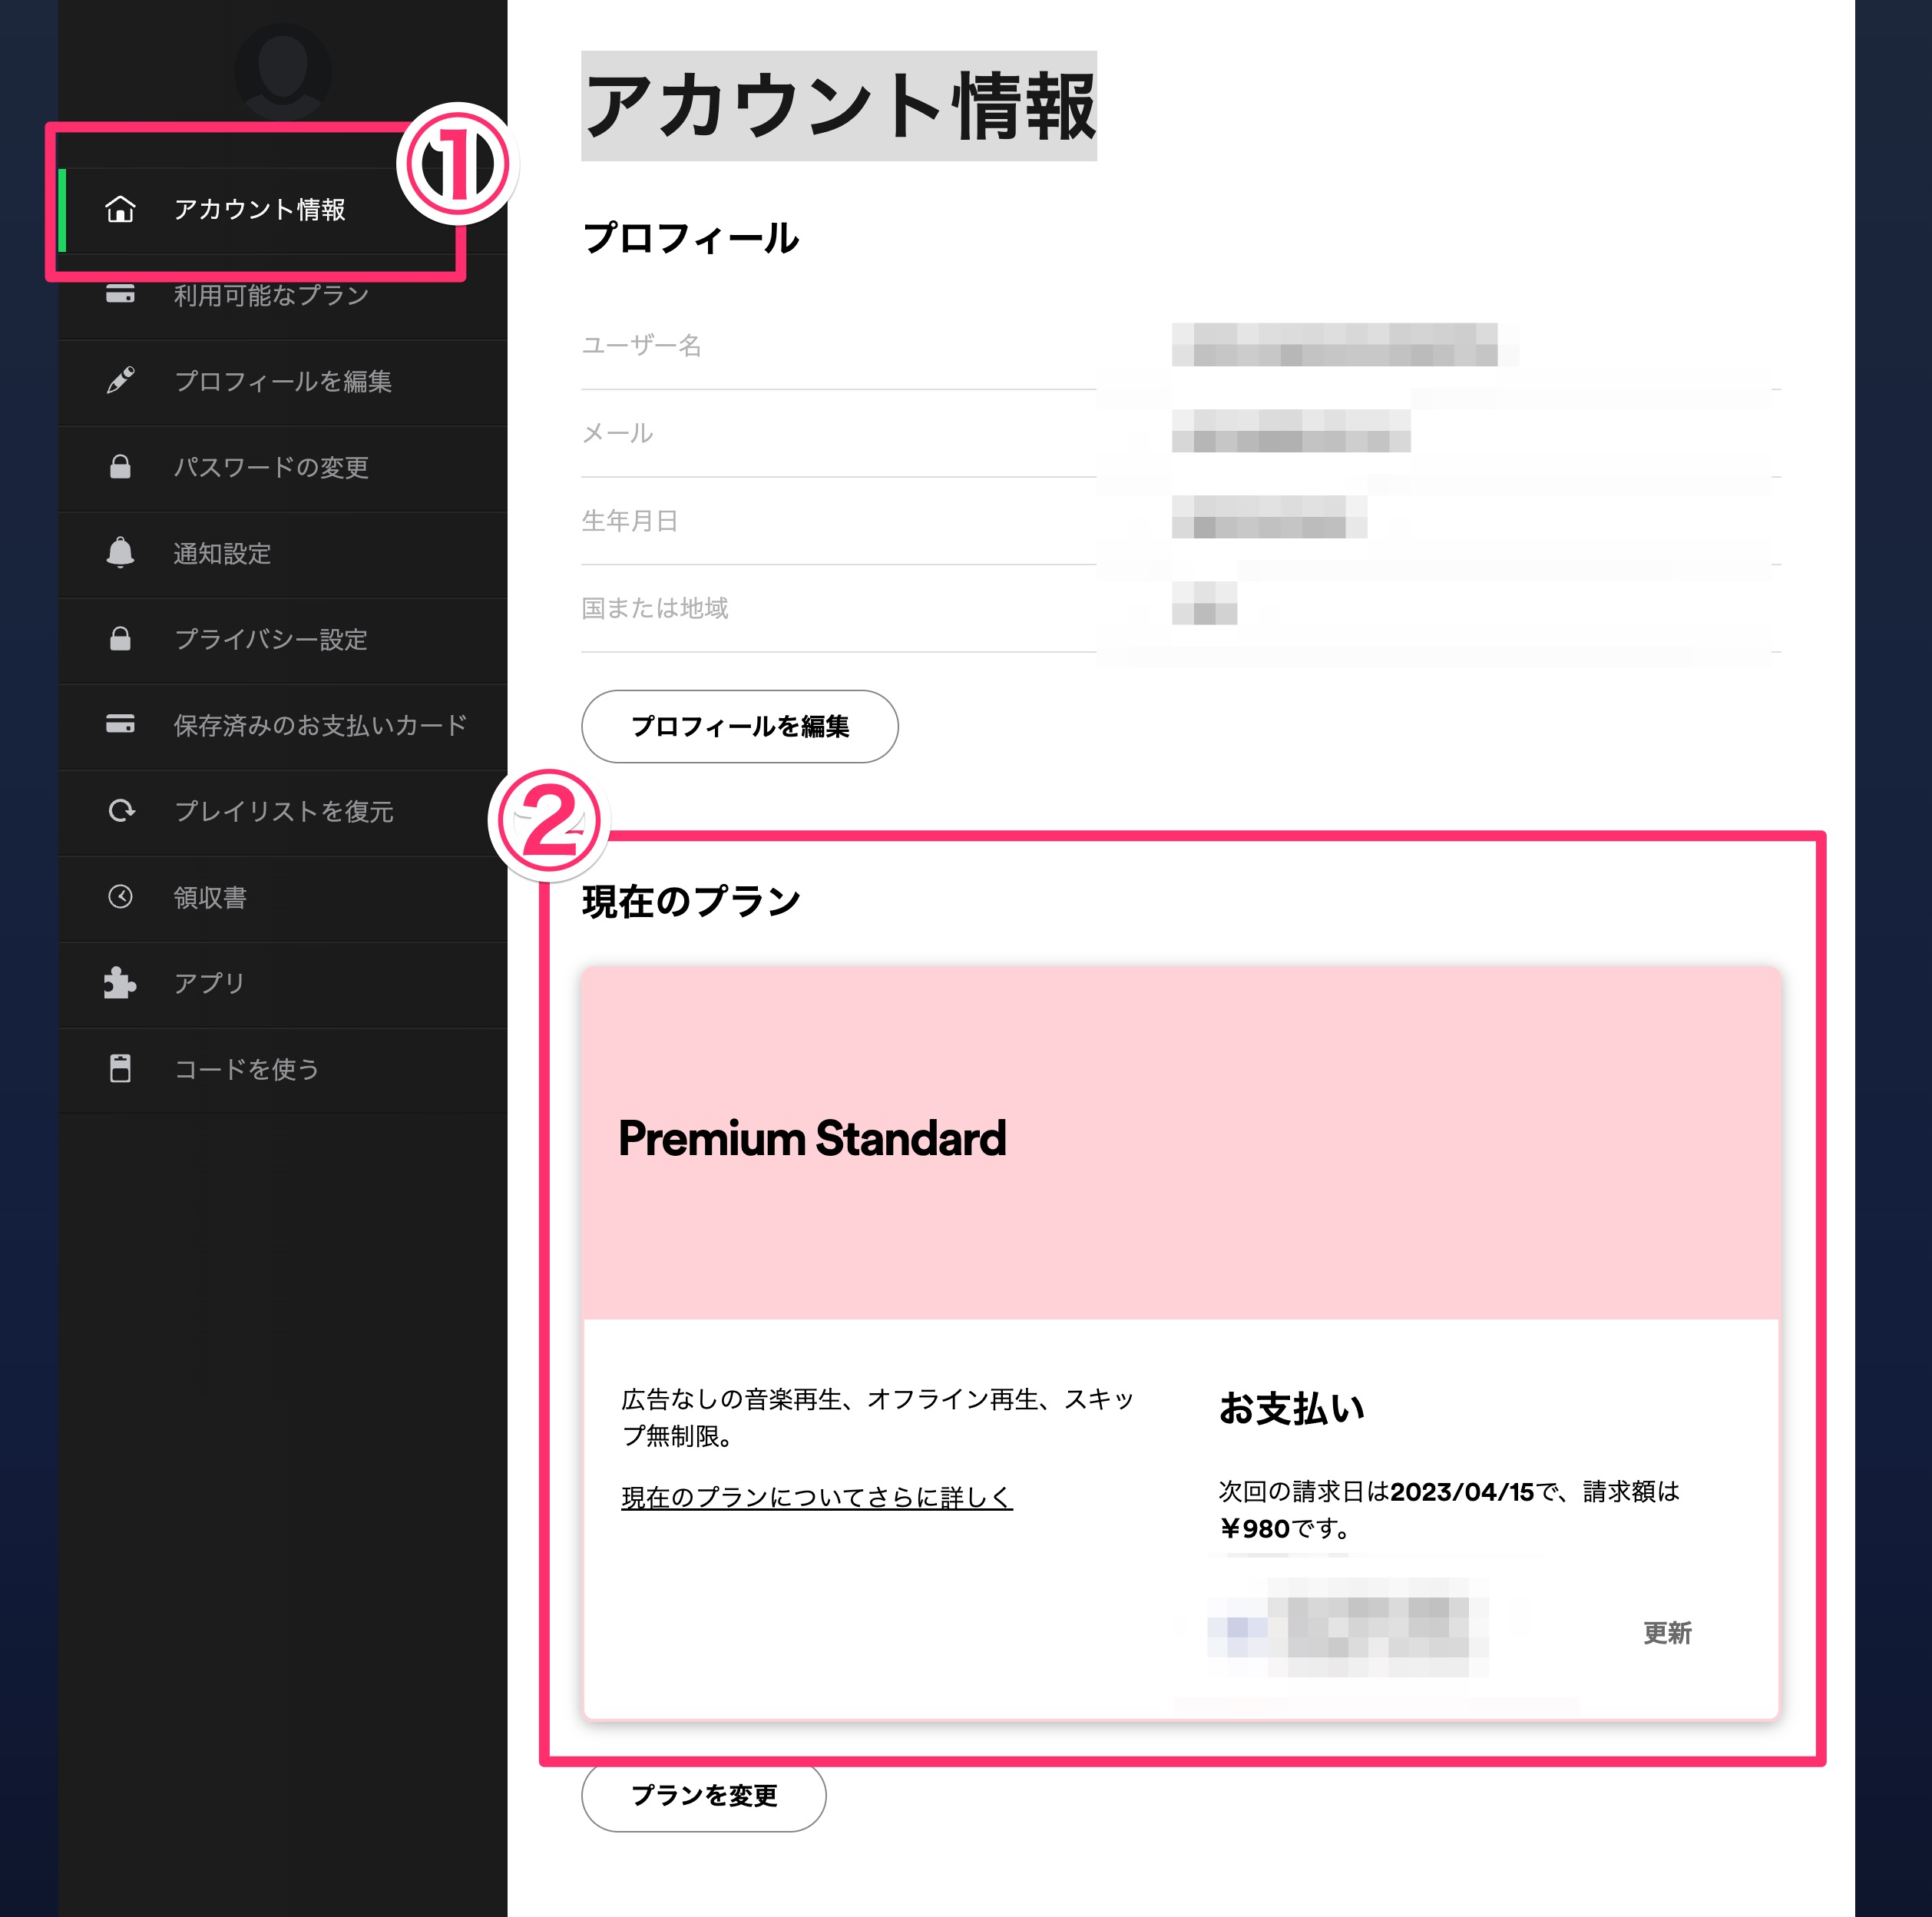
Task: Click the puzzle piece icon for アプリ
Action: 120,983
